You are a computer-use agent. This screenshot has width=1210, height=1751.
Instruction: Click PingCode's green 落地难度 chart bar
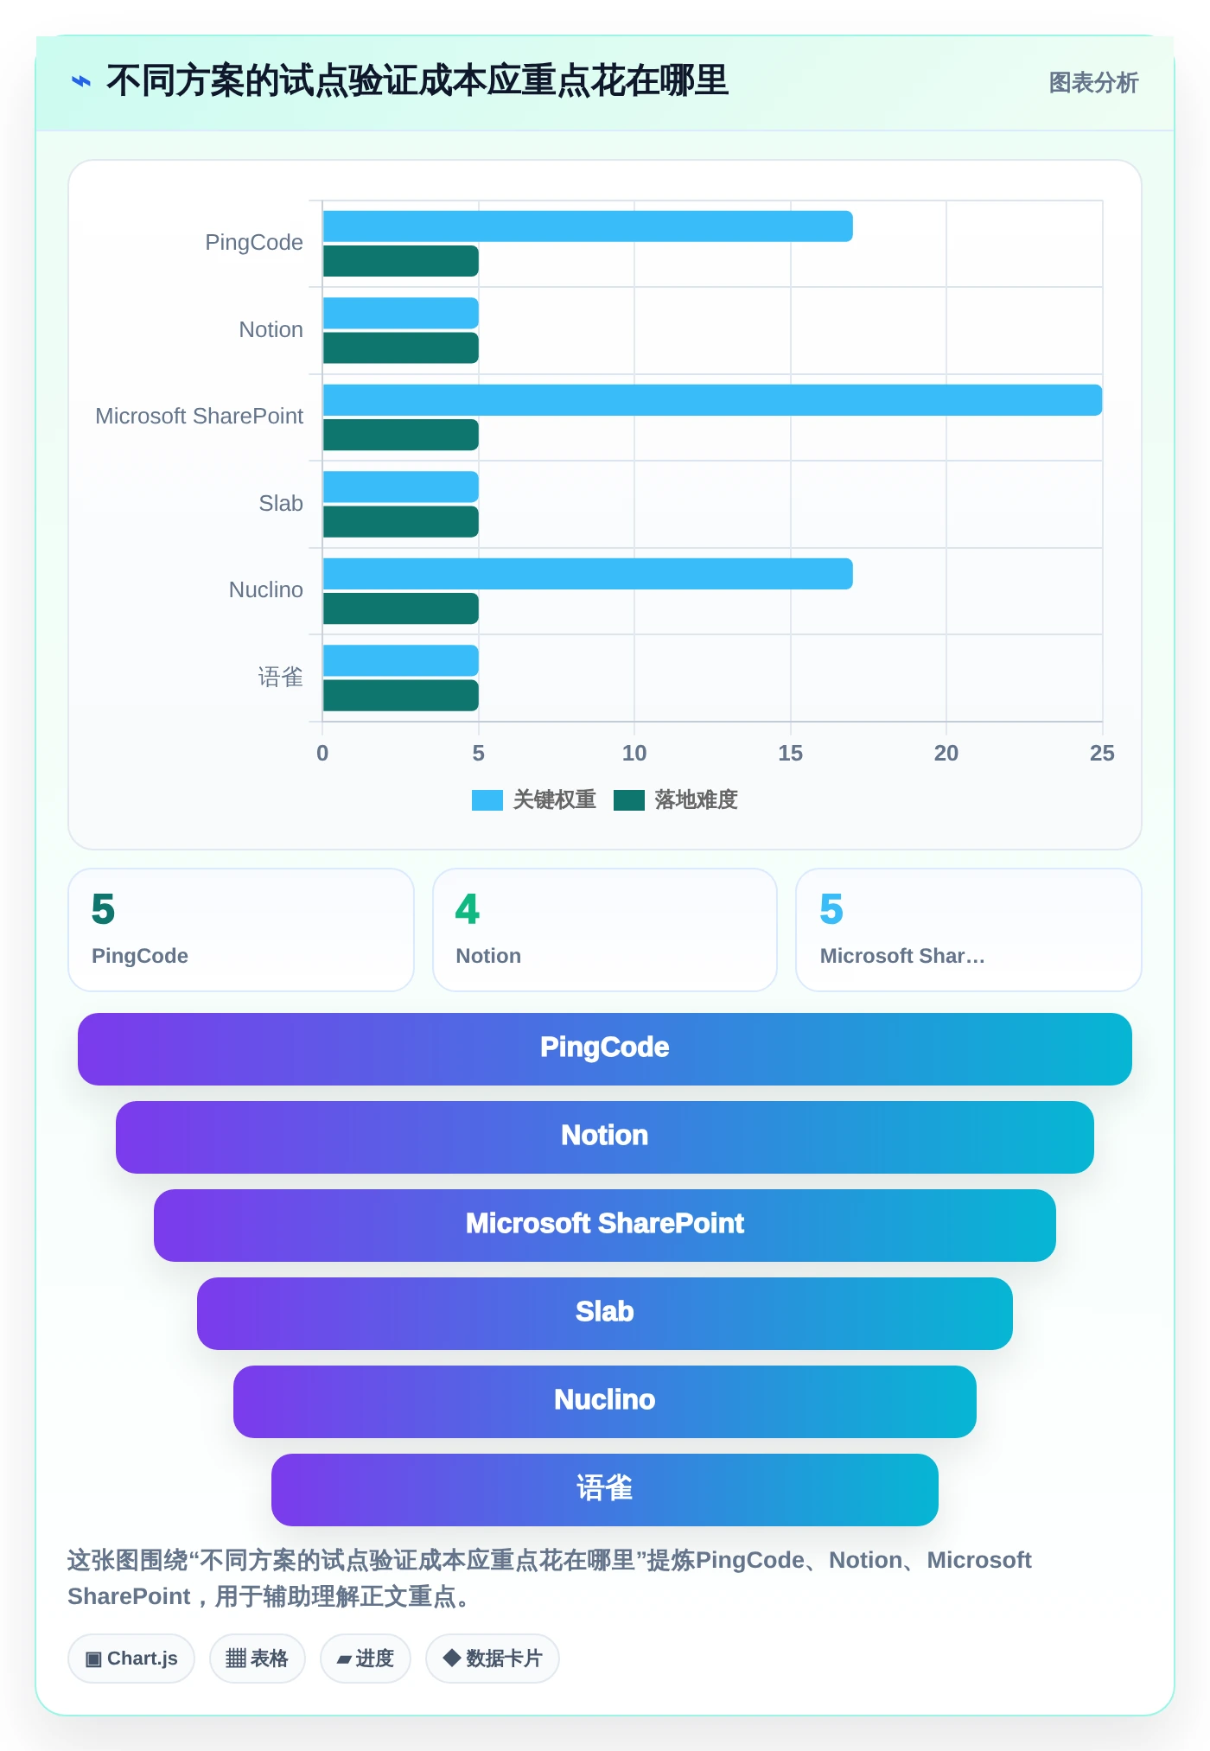coord(400,261)
